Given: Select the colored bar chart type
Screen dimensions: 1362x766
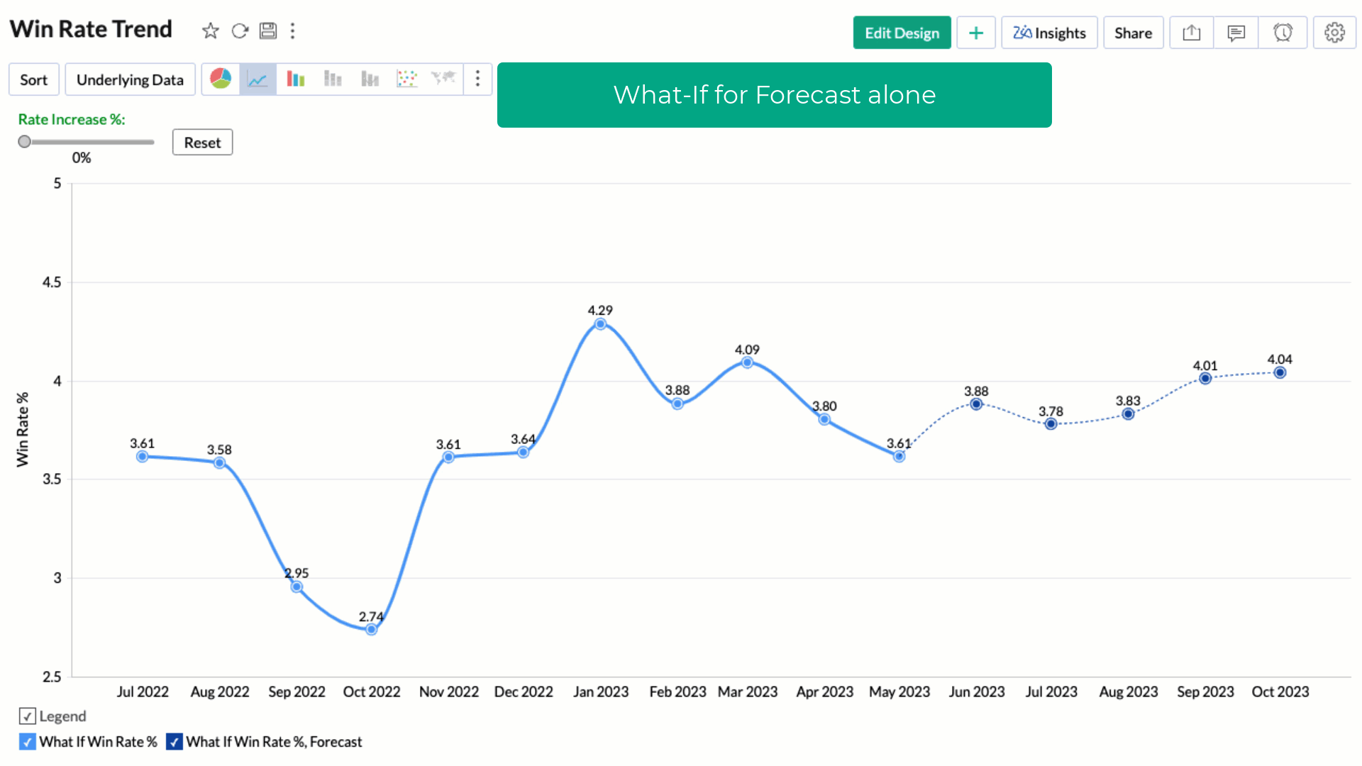Looking at the screenshot, I should pos(295,79).
